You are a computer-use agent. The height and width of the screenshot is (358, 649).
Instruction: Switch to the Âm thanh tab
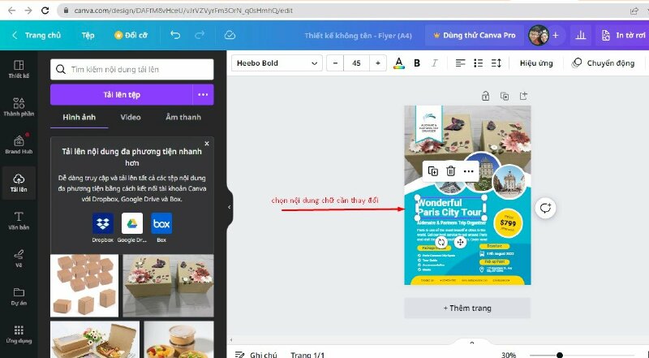(183, 117)
